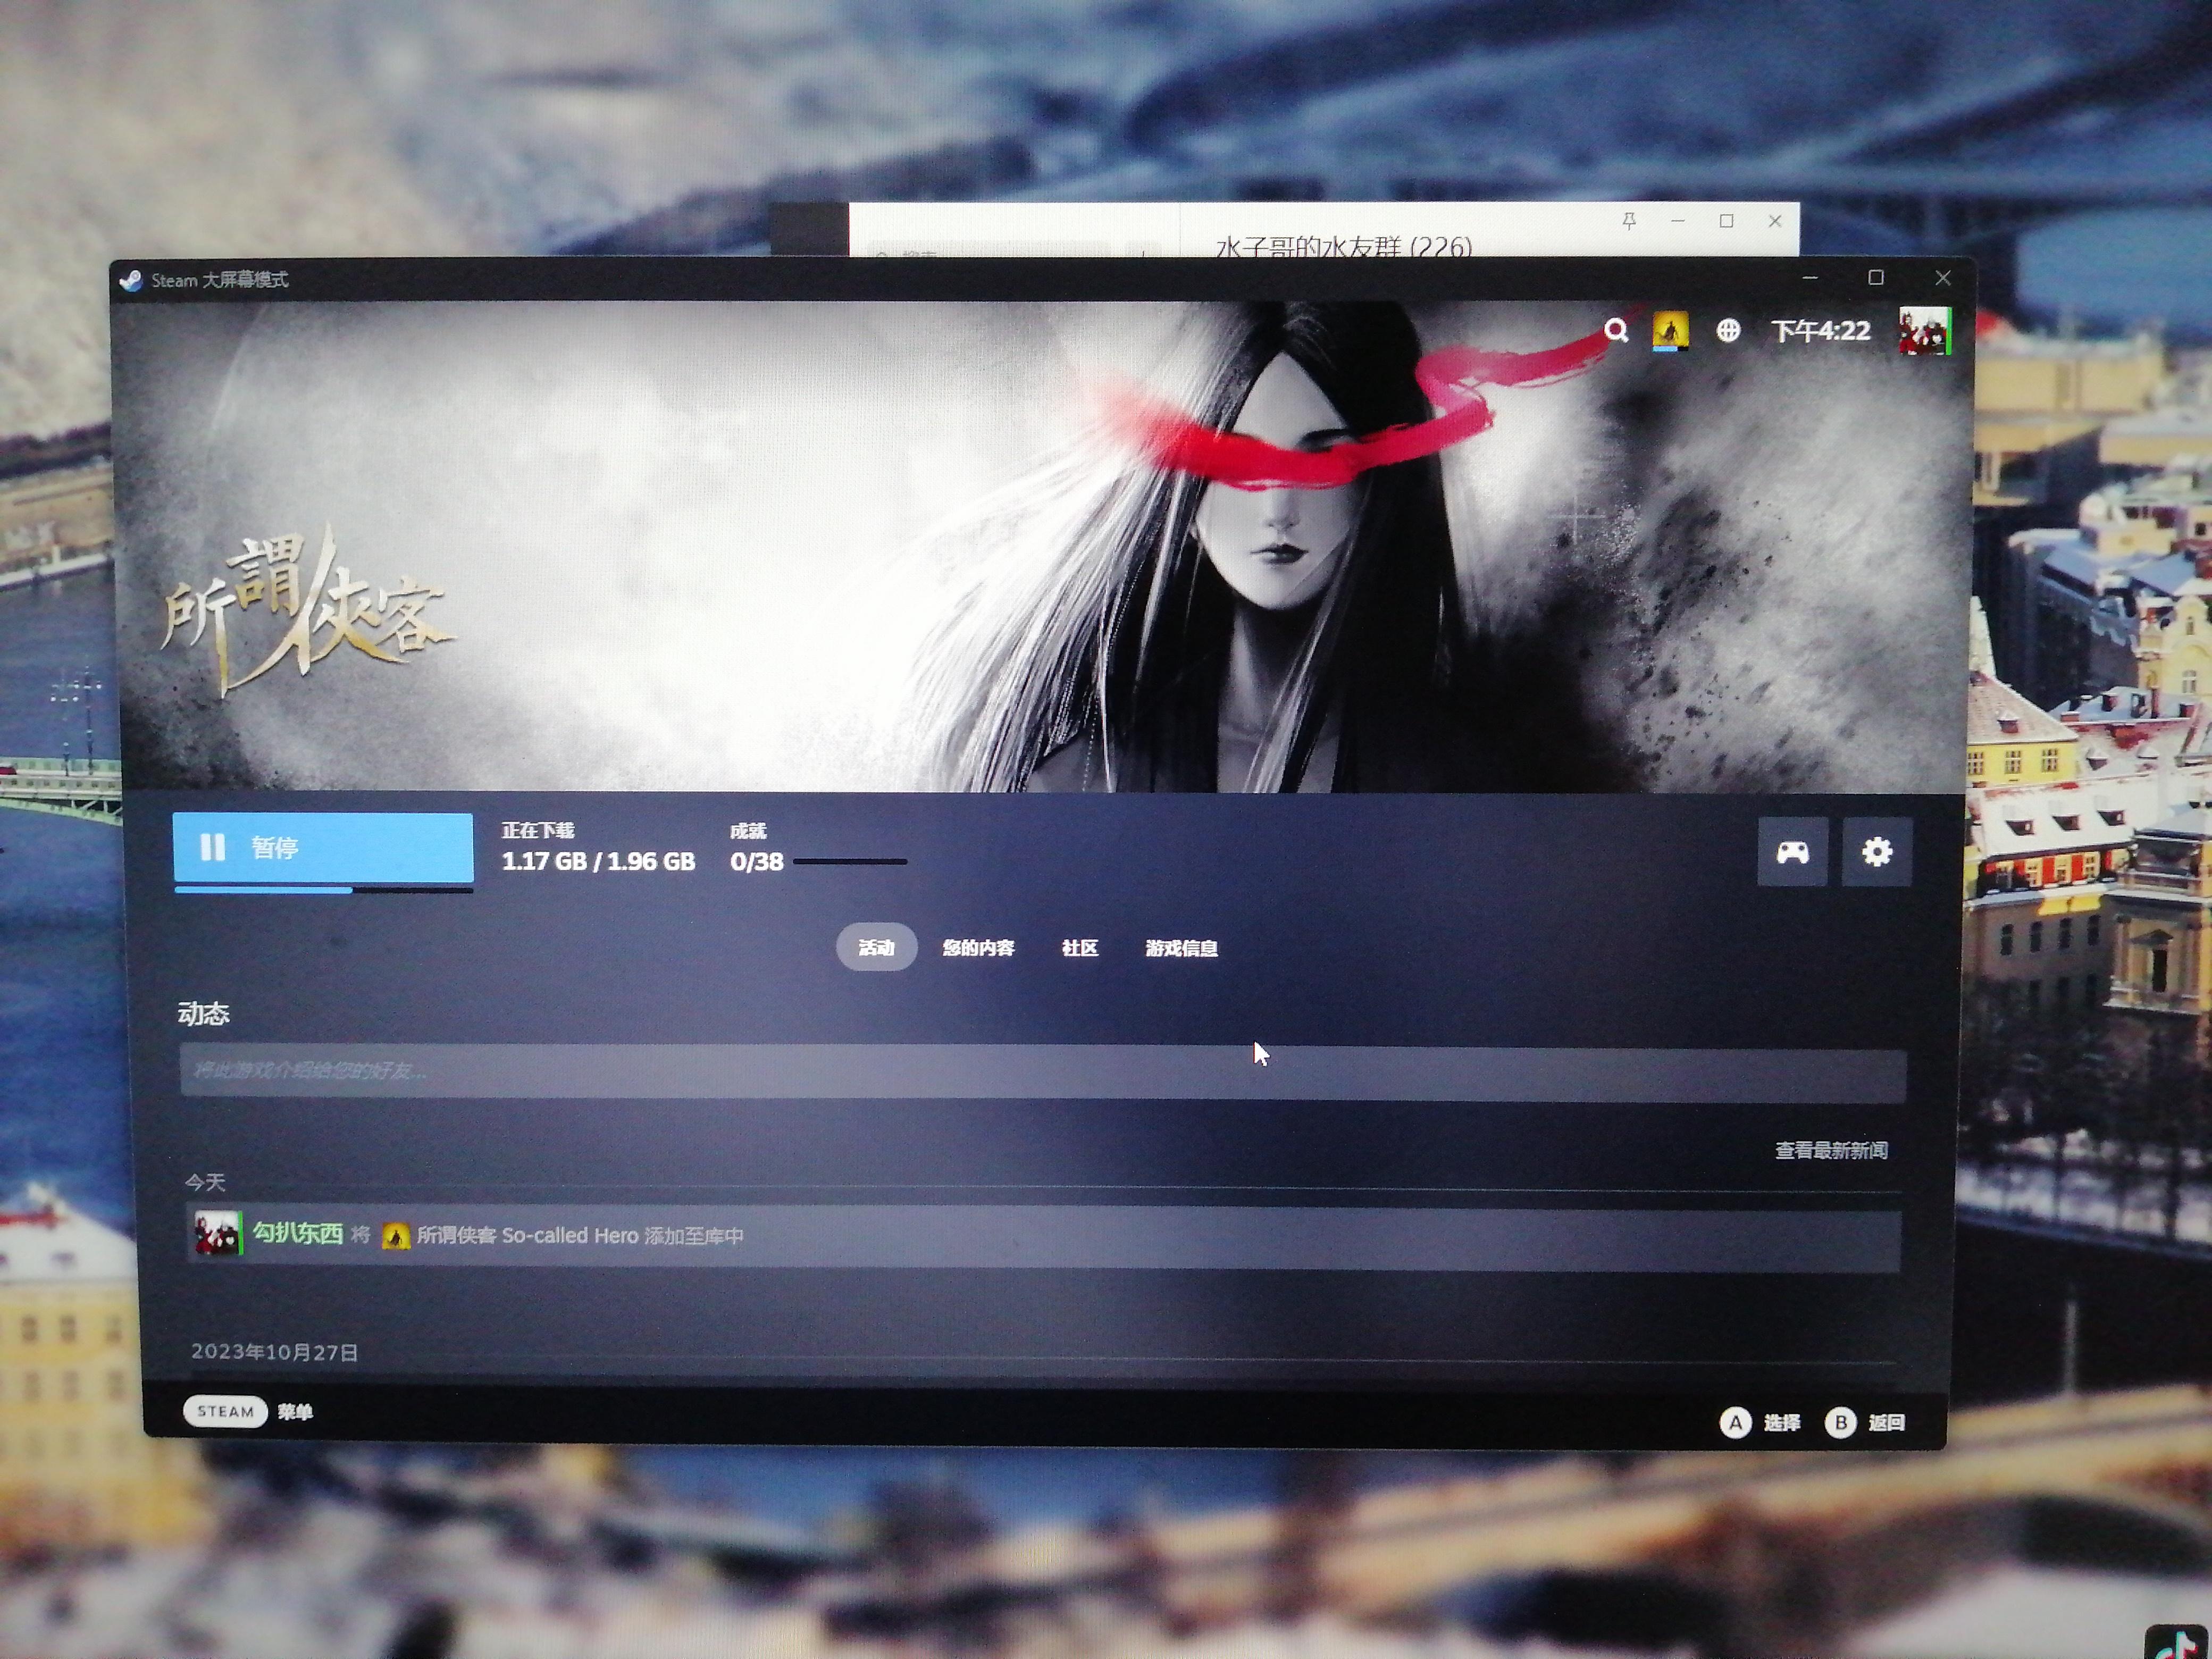Open the user profile avatar in header
The width and height of the screenshot is (2212, 1659).
click(x=1924, y=331)
